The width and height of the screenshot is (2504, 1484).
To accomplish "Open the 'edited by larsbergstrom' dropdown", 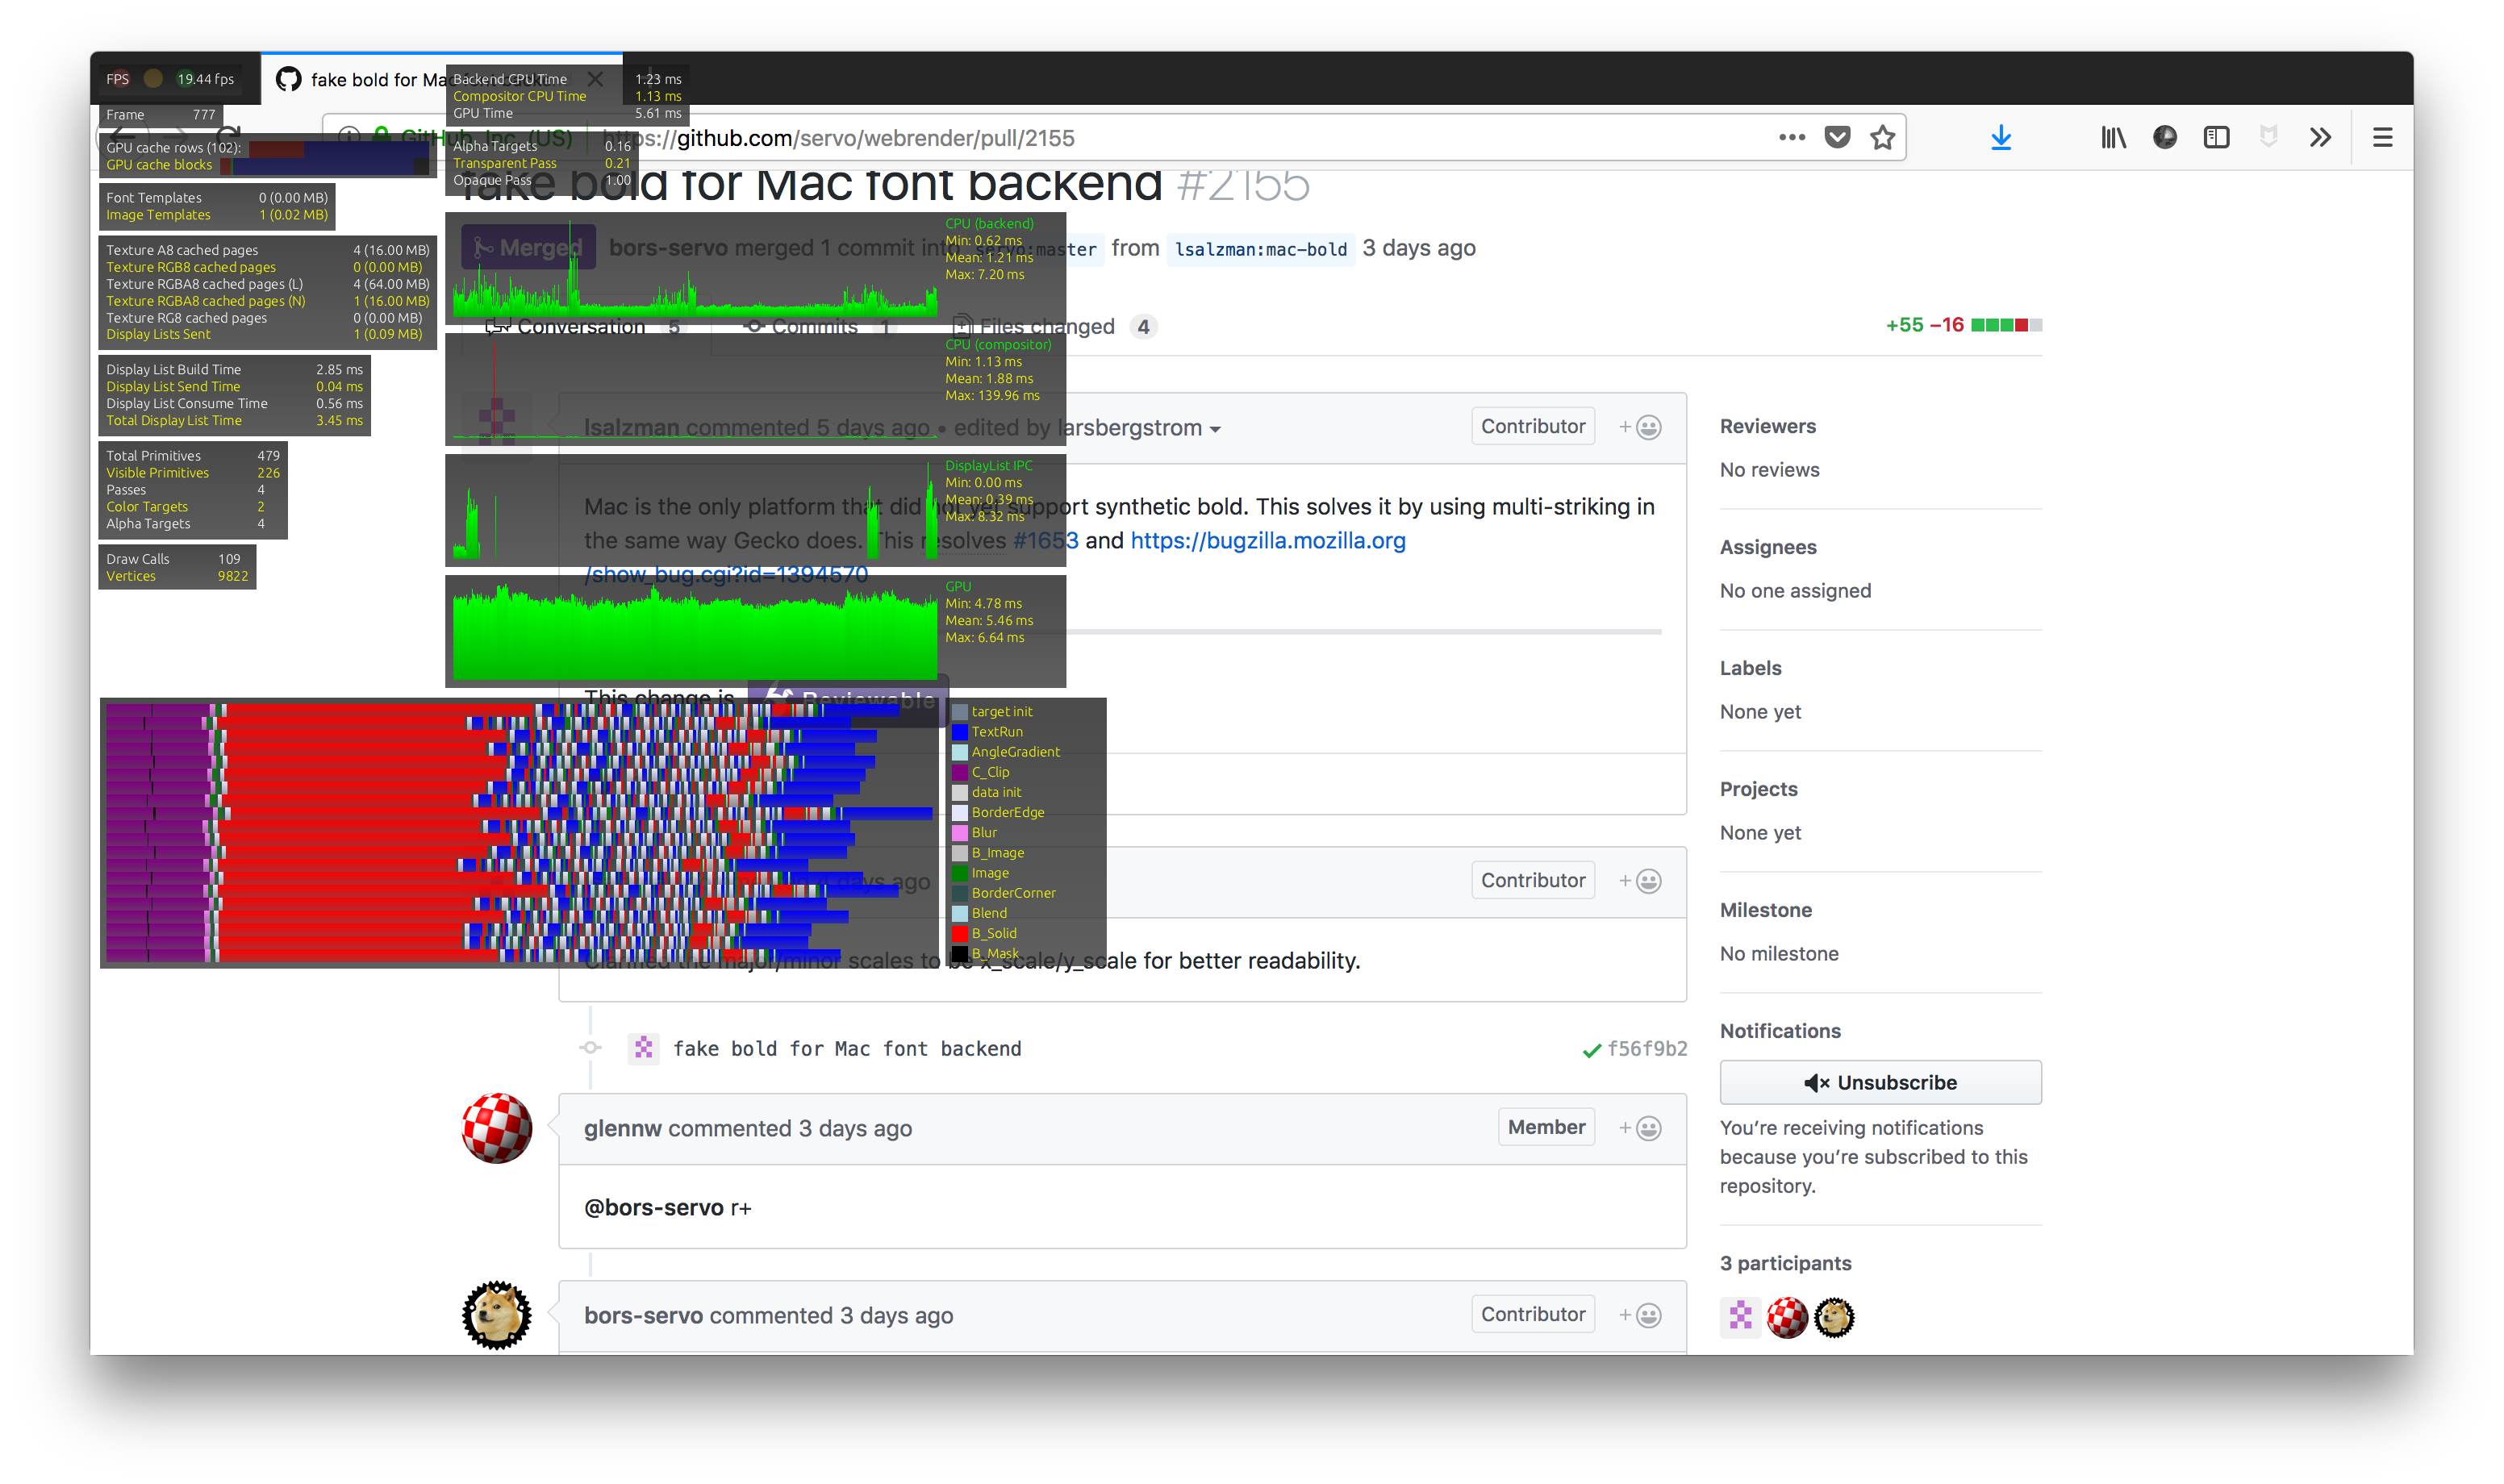I will point(1216,428).
